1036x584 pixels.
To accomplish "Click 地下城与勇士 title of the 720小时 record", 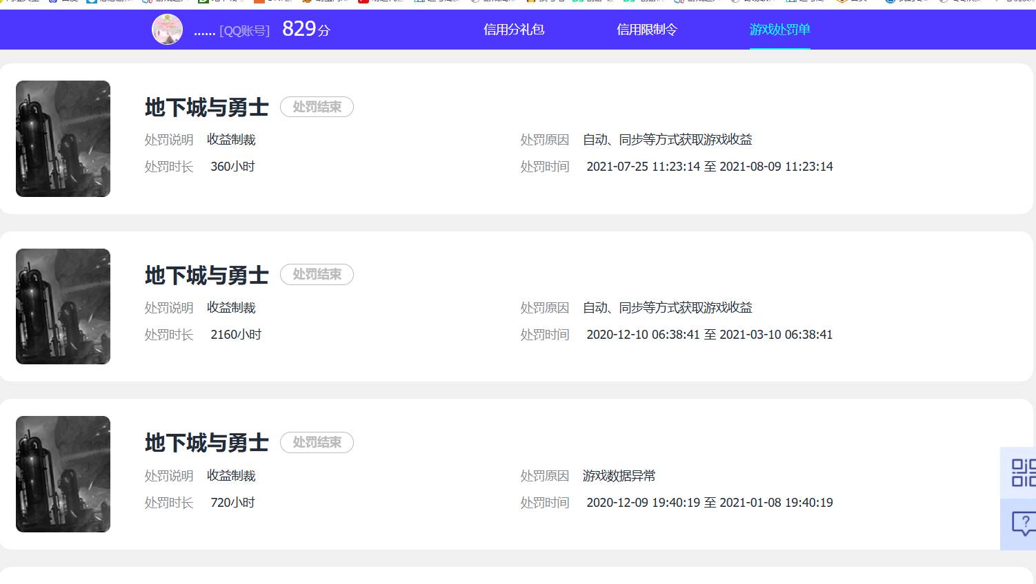I will pyautogui.click(x=206, y=443).
